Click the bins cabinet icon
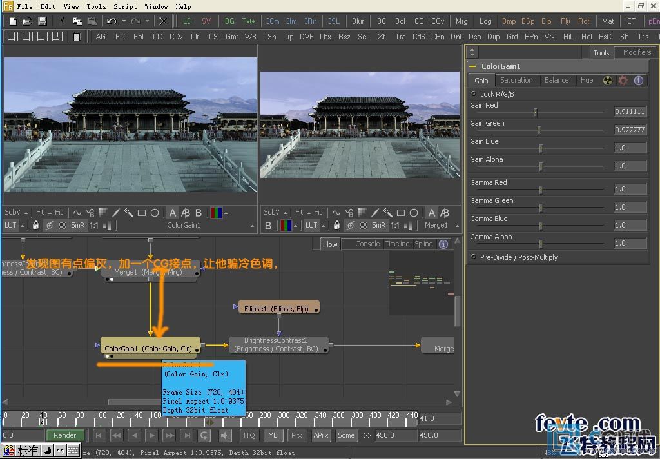The image size is (660, 459). pyautogui.click(x=77, y=37)
